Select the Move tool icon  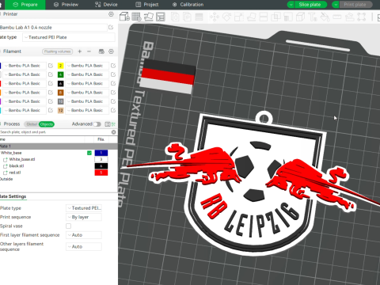215,17
